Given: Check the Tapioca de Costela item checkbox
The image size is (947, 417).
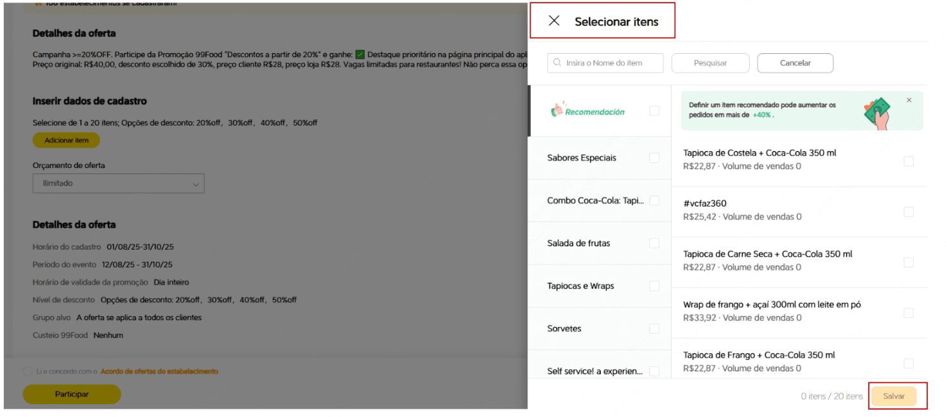Looking at the screenshot, I should (908, 162).
